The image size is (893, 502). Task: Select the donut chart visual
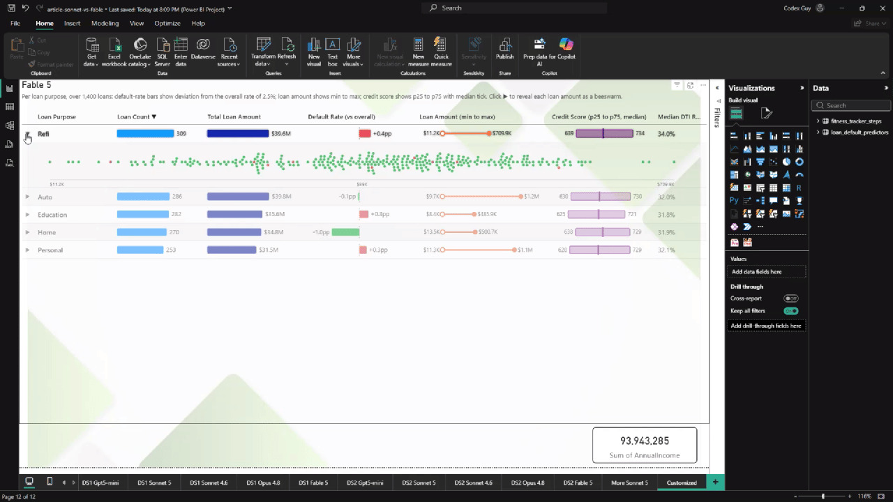[800, 162]
